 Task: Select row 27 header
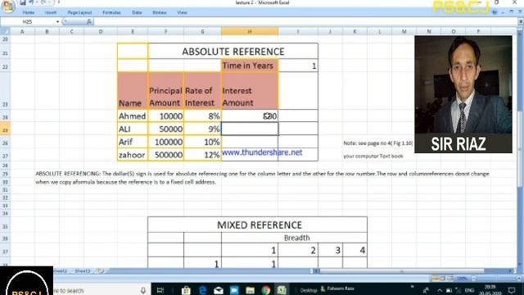pos(5,155)
